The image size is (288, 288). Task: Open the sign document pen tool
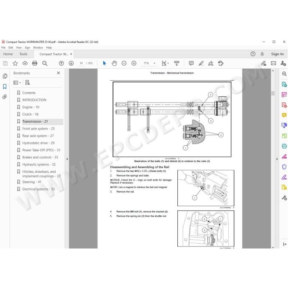click(211, 63)
